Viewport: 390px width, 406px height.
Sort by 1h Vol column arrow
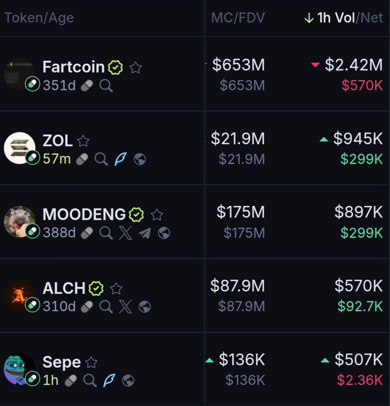(309, 18)
